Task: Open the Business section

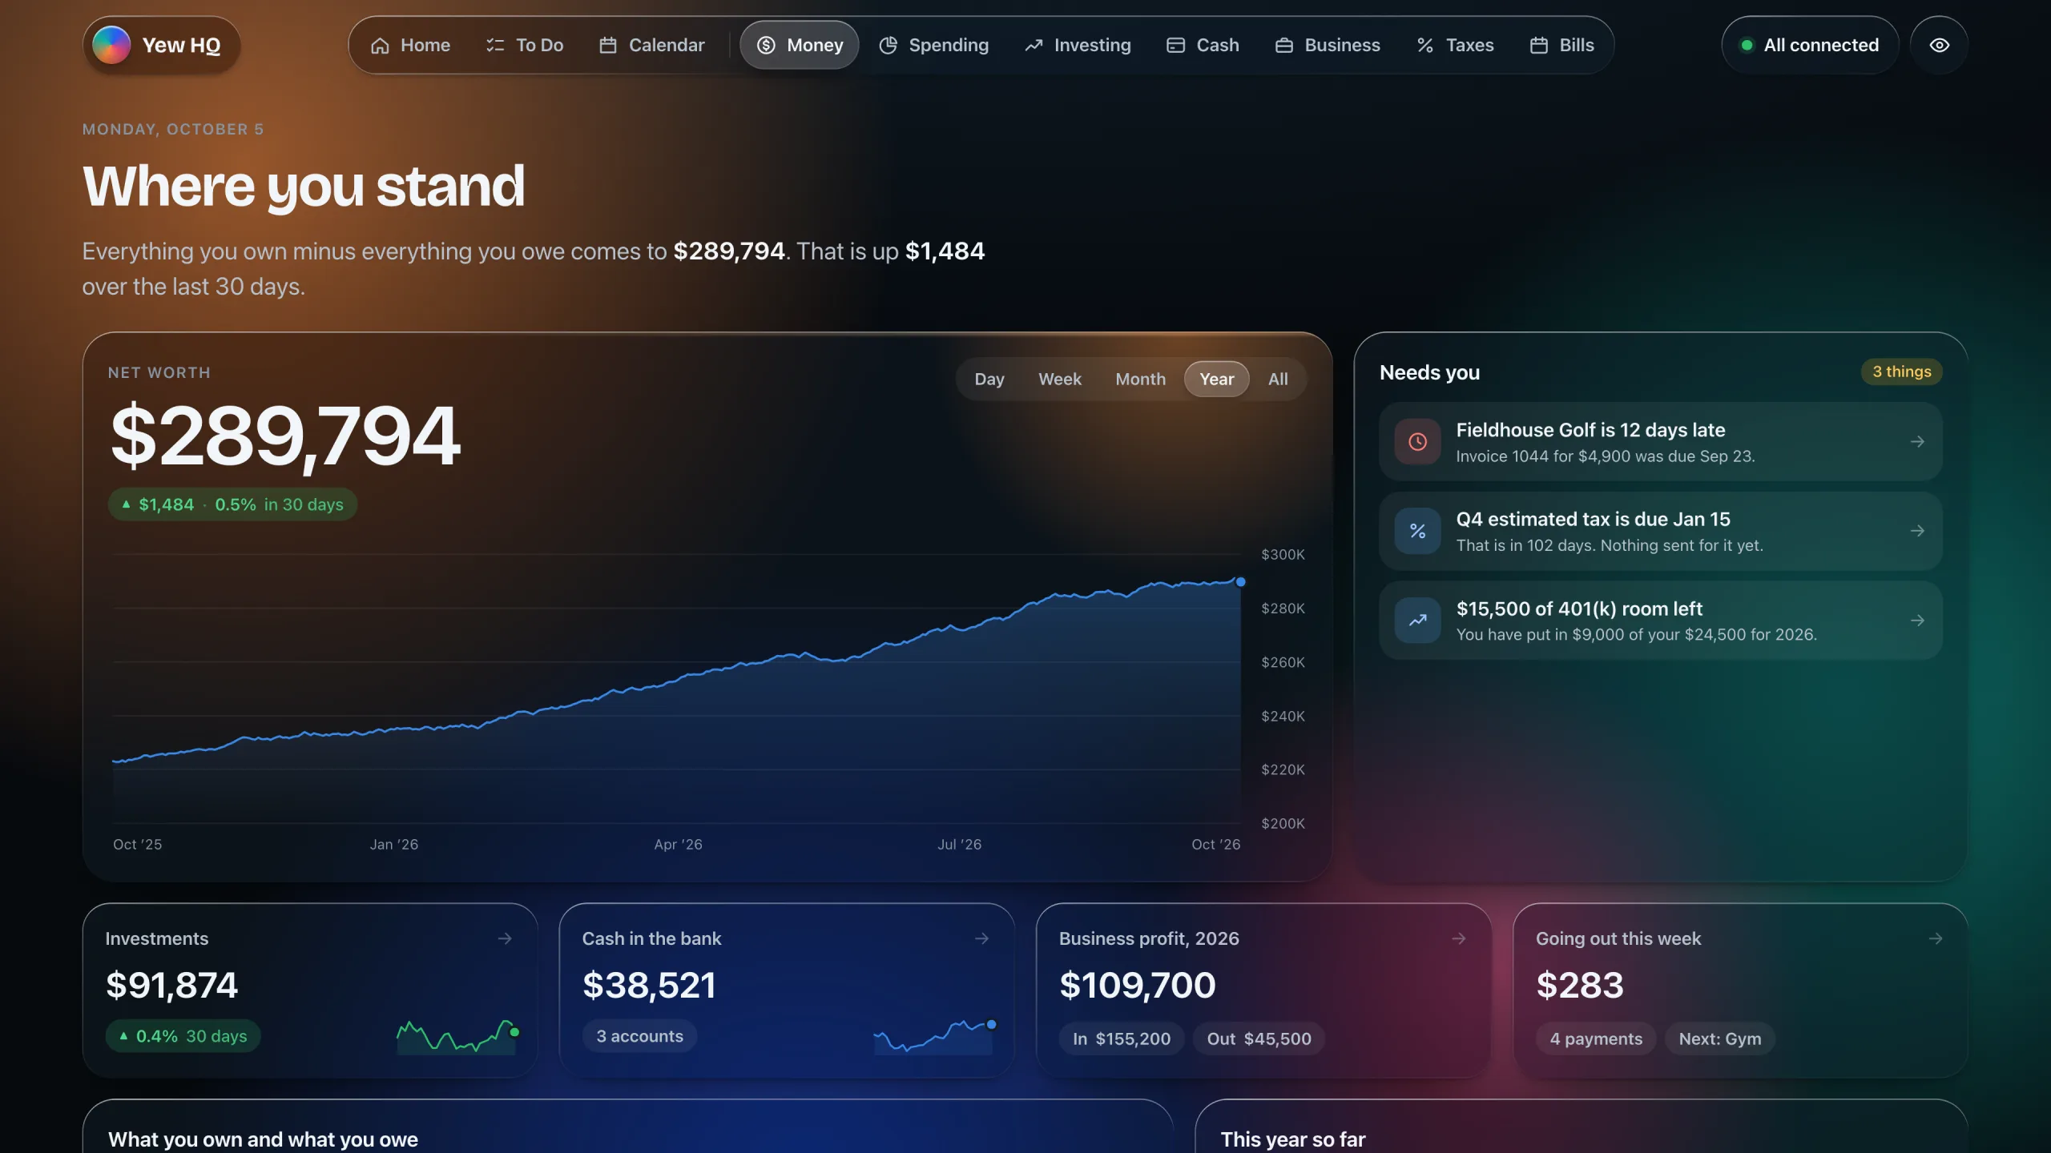Action: point(1328,45)
